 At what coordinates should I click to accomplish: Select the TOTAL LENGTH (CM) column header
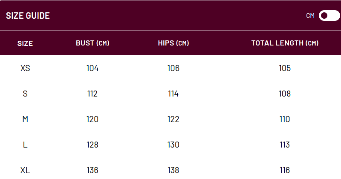click(x=285, y=43)
